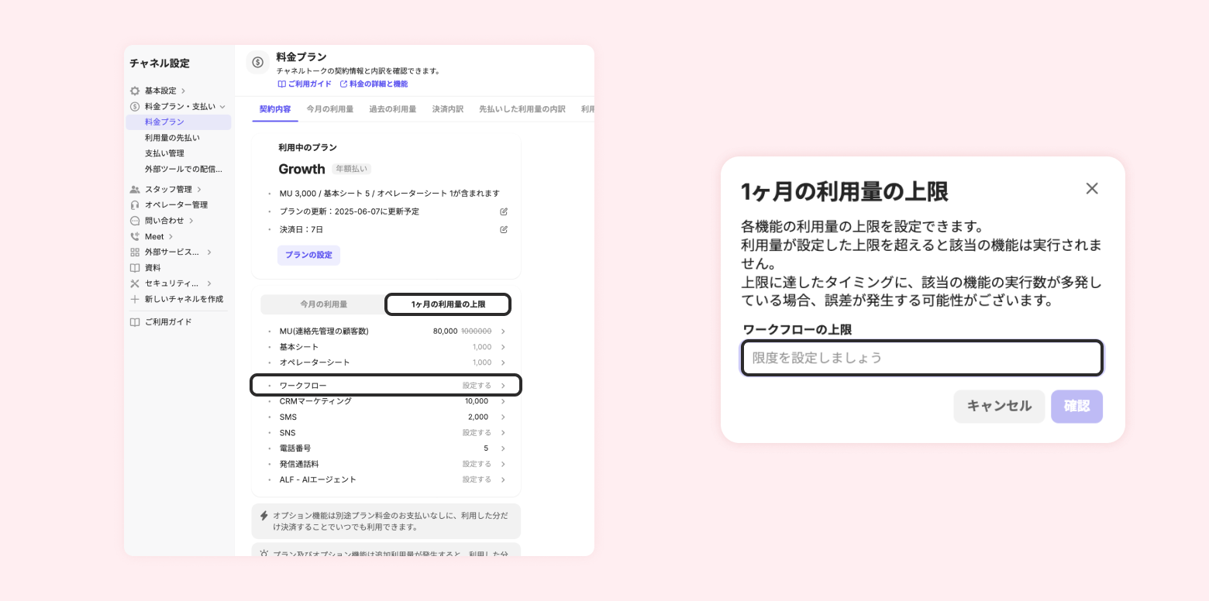The image size is (1209, 601).
Task: Open the ワークフロー row chevron
Action: [503, 386]
